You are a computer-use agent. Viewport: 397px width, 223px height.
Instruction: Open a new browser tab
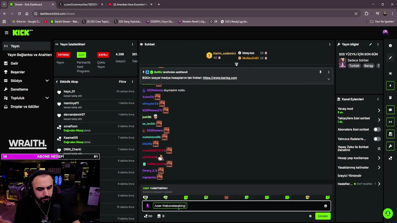(x=159, y=4)
